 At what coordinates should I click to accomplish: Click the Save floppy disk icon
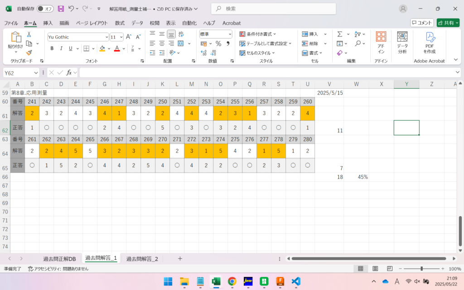[x=61, y=9]
